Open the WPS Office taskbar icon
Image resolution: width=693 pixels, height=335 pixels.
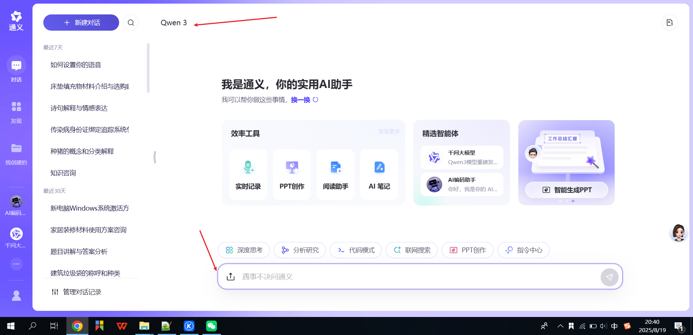tap(122, 326)
